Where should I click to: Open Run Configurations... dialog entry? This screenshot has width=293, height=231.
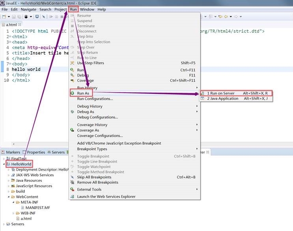(x=134, y=99)
